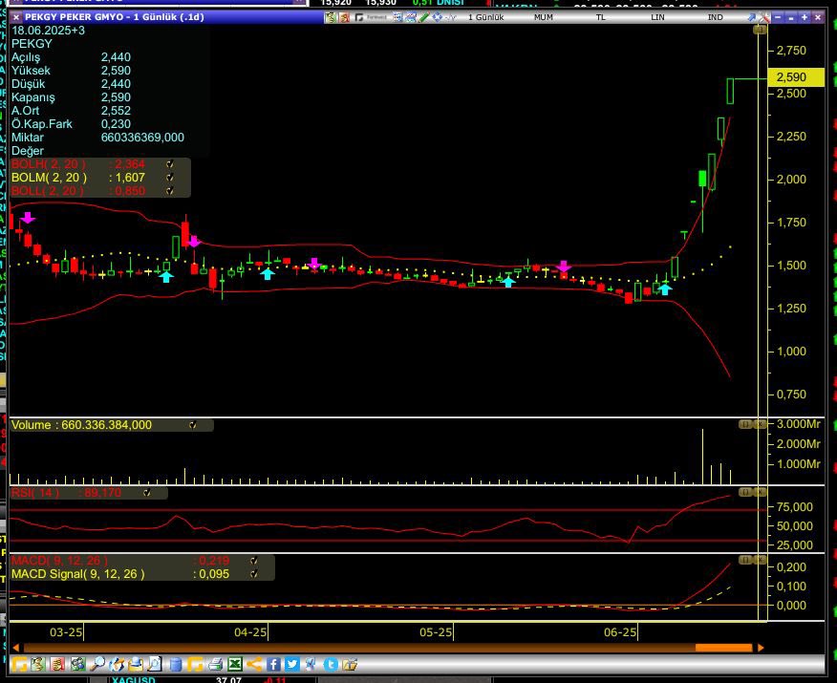Click the 0,200 MACD axis label
Screen dimensions: 837x683
tap(791, 567)
